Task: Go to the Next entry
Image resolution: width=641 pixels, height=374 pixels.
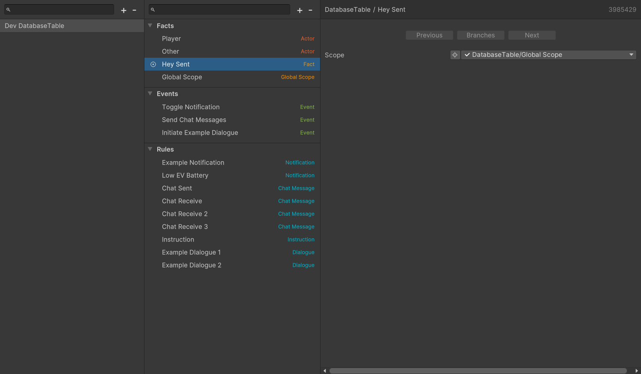Action: click(532, 35)
